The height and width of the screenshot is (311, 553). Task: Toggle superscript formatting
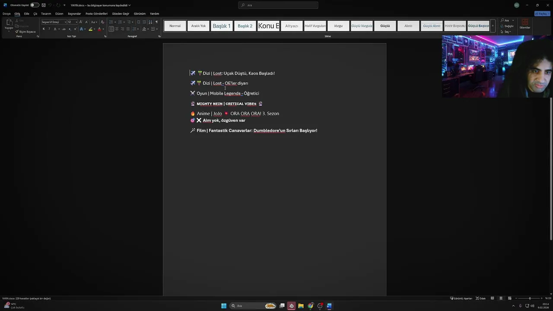tap(75, 29)
